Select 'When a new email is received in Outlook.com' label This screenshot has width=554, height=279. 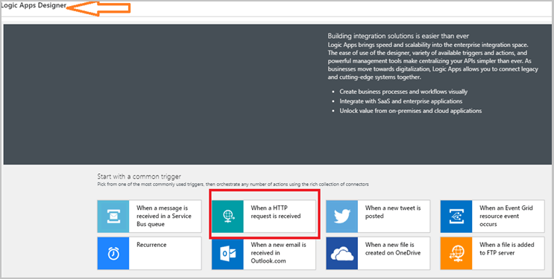(x=278, y=253)
